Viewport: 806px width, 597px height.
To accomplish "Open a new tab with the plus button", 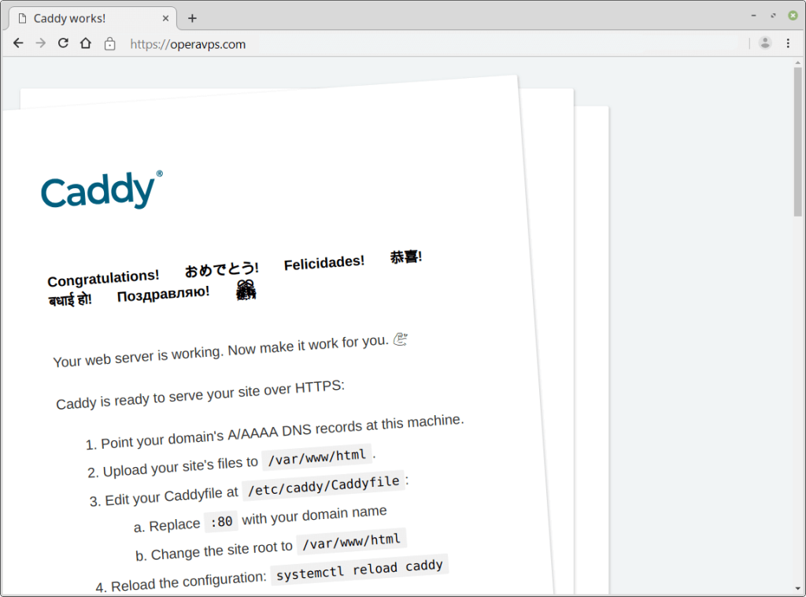I will coord(192,18).
